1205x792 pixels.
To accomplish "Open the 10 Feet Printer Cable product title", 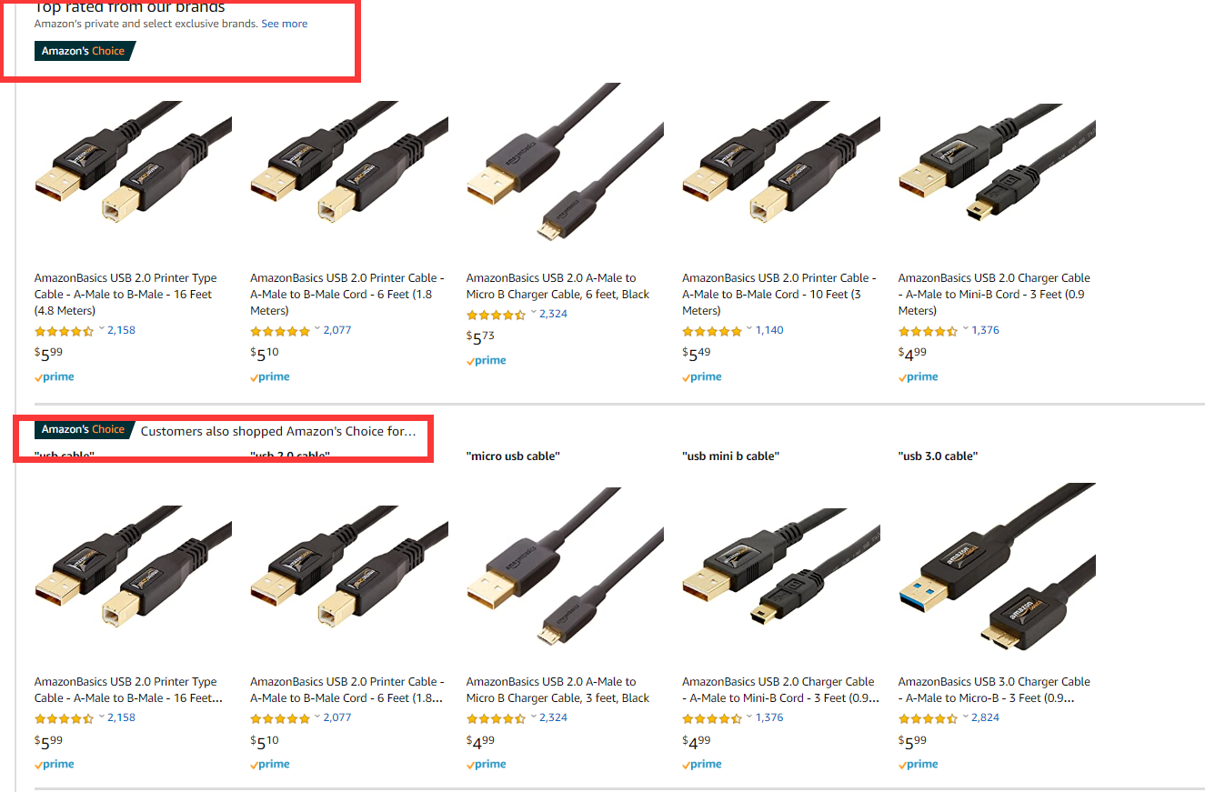I will [778, 294].
